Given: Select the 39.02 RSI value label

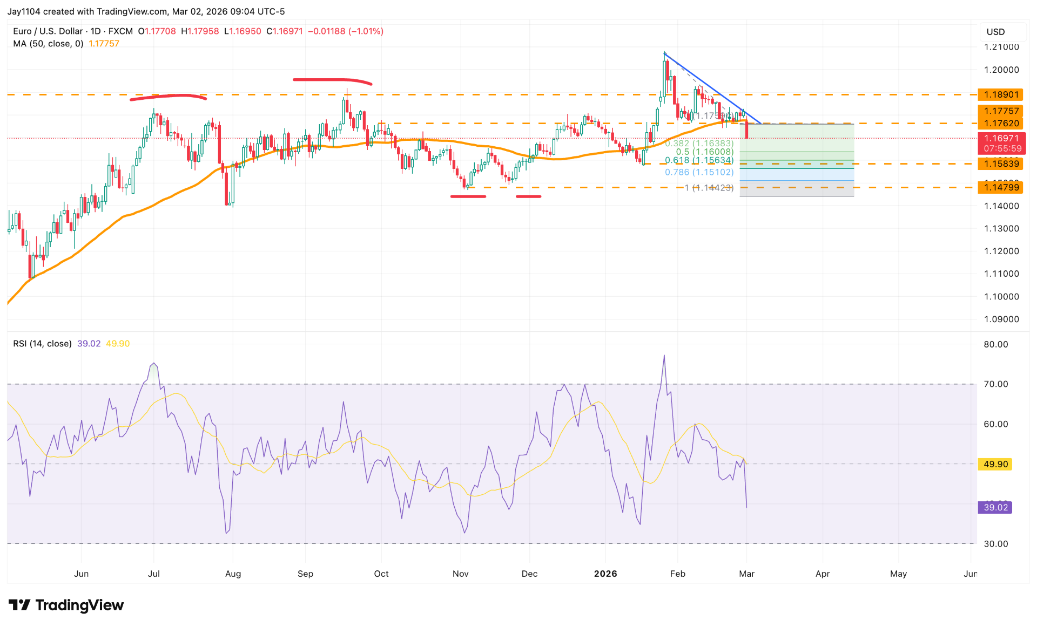Looking at the screenshot, I should (x=995, y=507).
